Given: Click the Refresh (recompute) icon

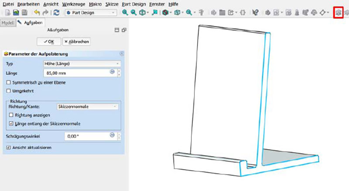Looking at the screenshot, I should pyautogui.click(x=56, y=13).
